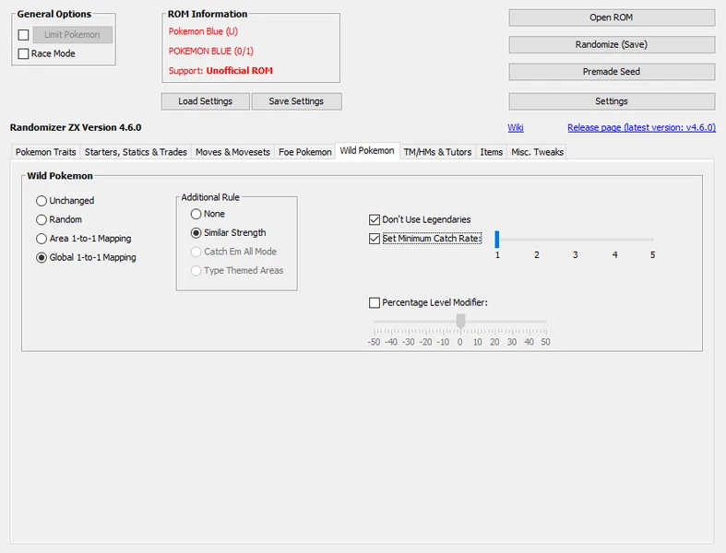Click the Pokemon Blue (U) ROM name text

[x=203, y=31]
